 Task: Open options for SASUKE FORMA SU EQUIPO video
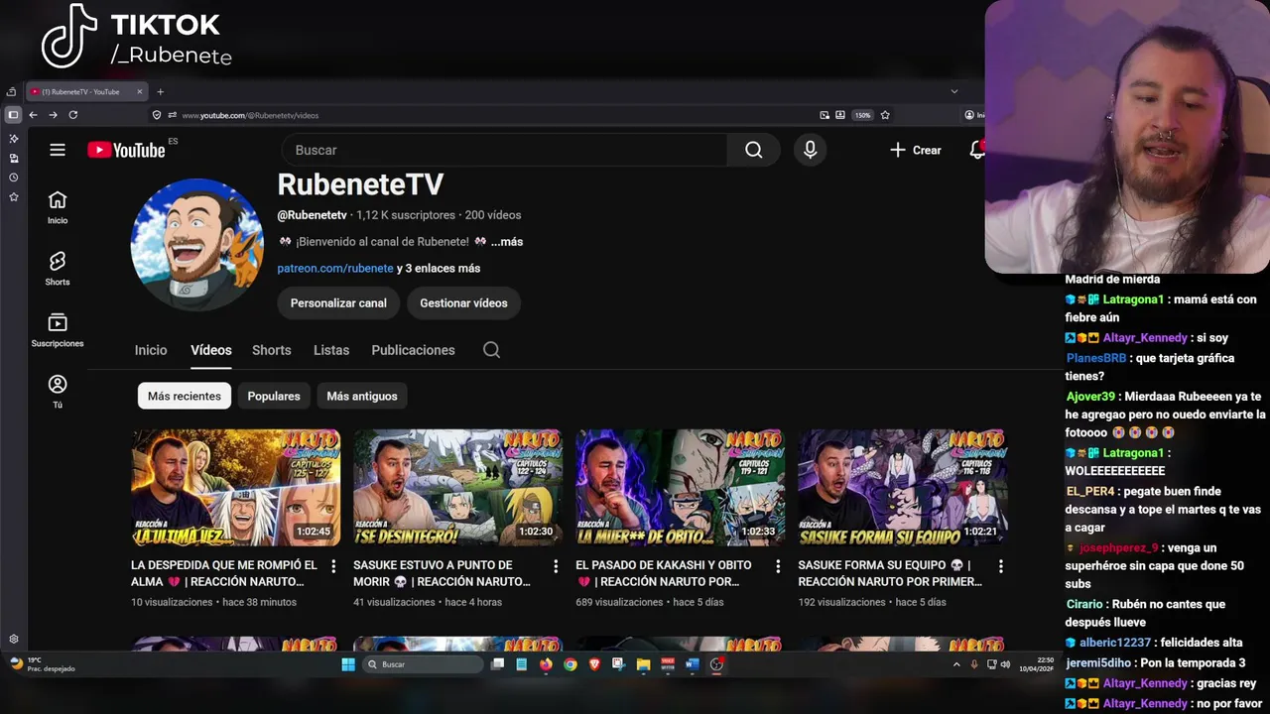pyautogui.click(x=1000, y=566)
